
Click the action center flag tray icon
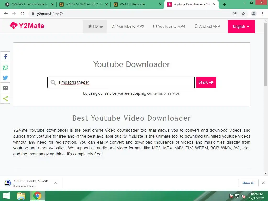tap(231, 196)
